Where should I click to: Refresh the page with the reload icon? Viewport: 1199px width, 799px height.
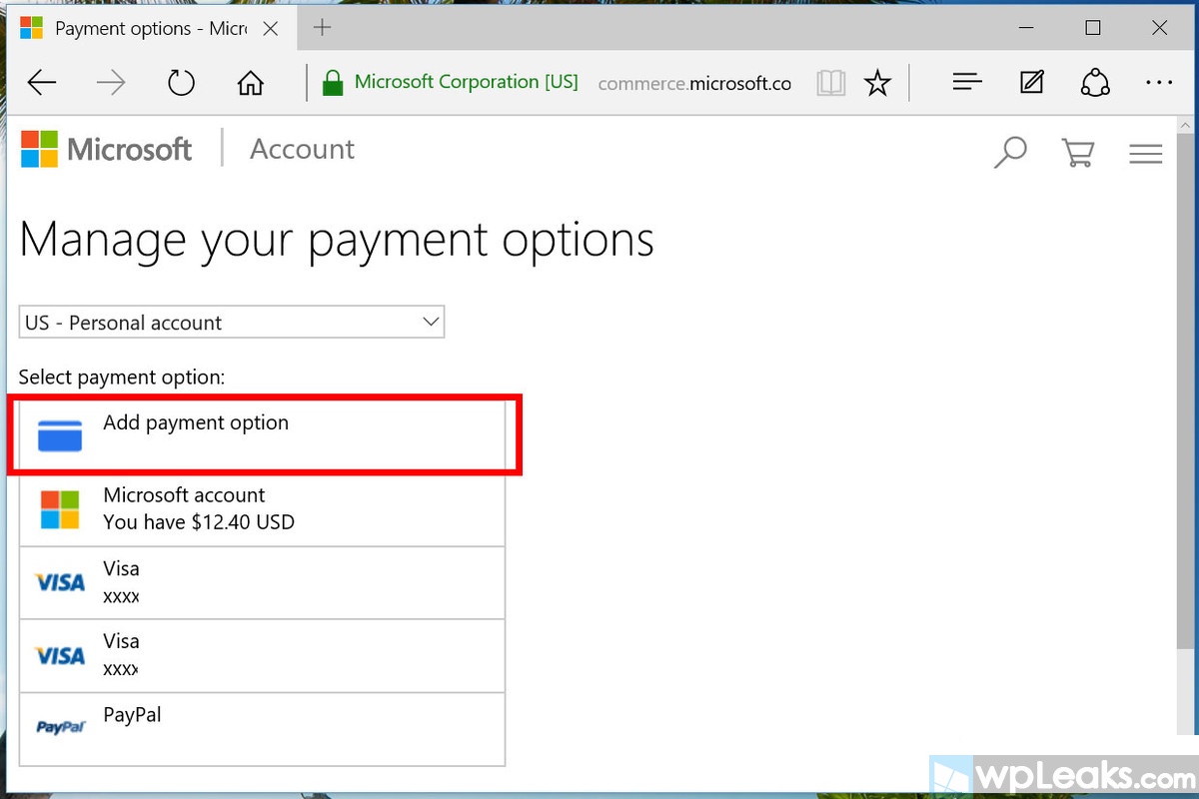click(x=181, y=83)
